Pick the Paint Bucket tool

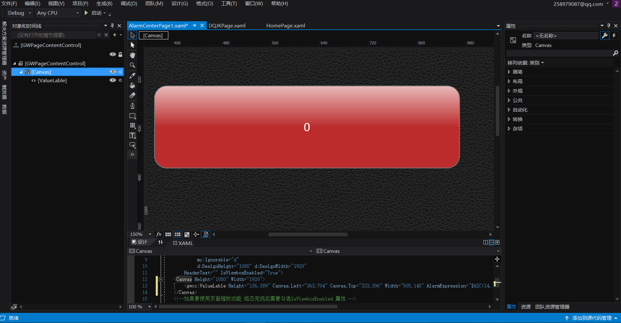pyautogui.click(x=132, y=85)
